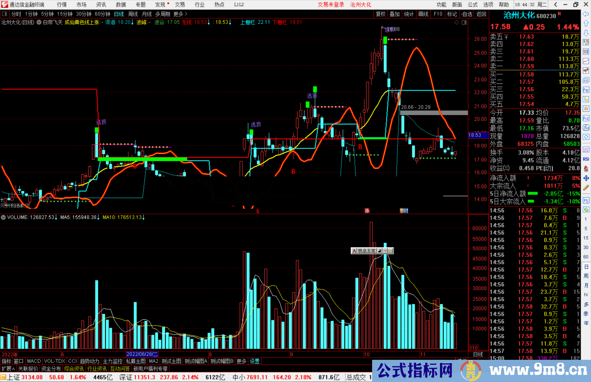Image resolution: width=591 pixels, height=382 pixels.
Task: Click the 设置 indicator settings link
Action: pyautogui.click(x=254, y=361)
